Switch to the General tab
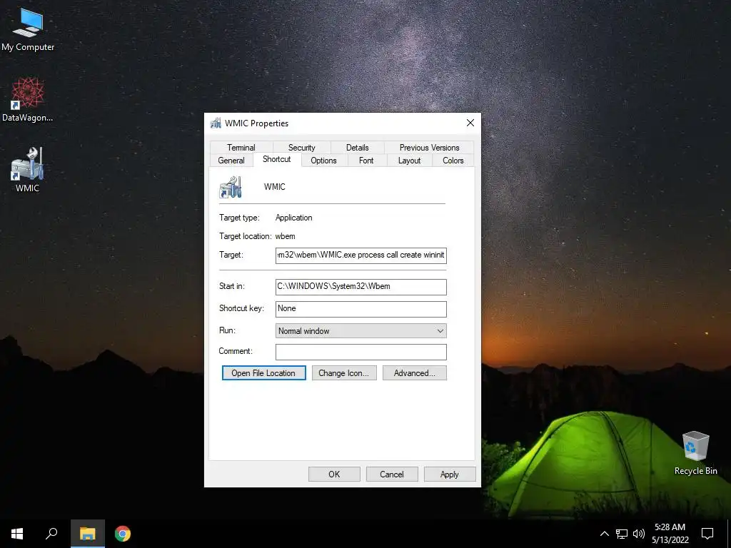The image size is (731, 548). (x=231, y=161)
